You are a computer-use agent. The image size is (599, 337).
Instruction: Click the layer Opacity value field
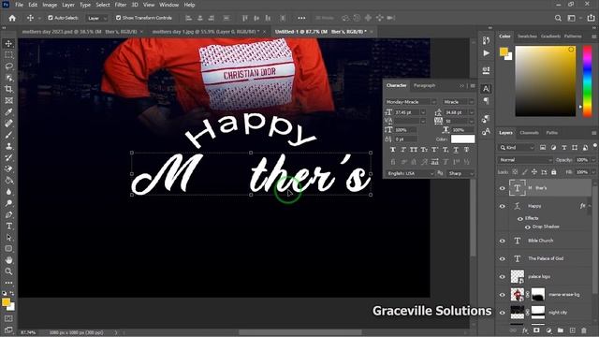[x=582, y=160]
